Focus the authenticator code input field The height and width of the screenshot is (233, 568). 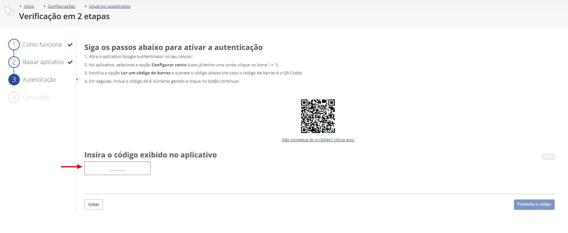click(x=117, y=168)
